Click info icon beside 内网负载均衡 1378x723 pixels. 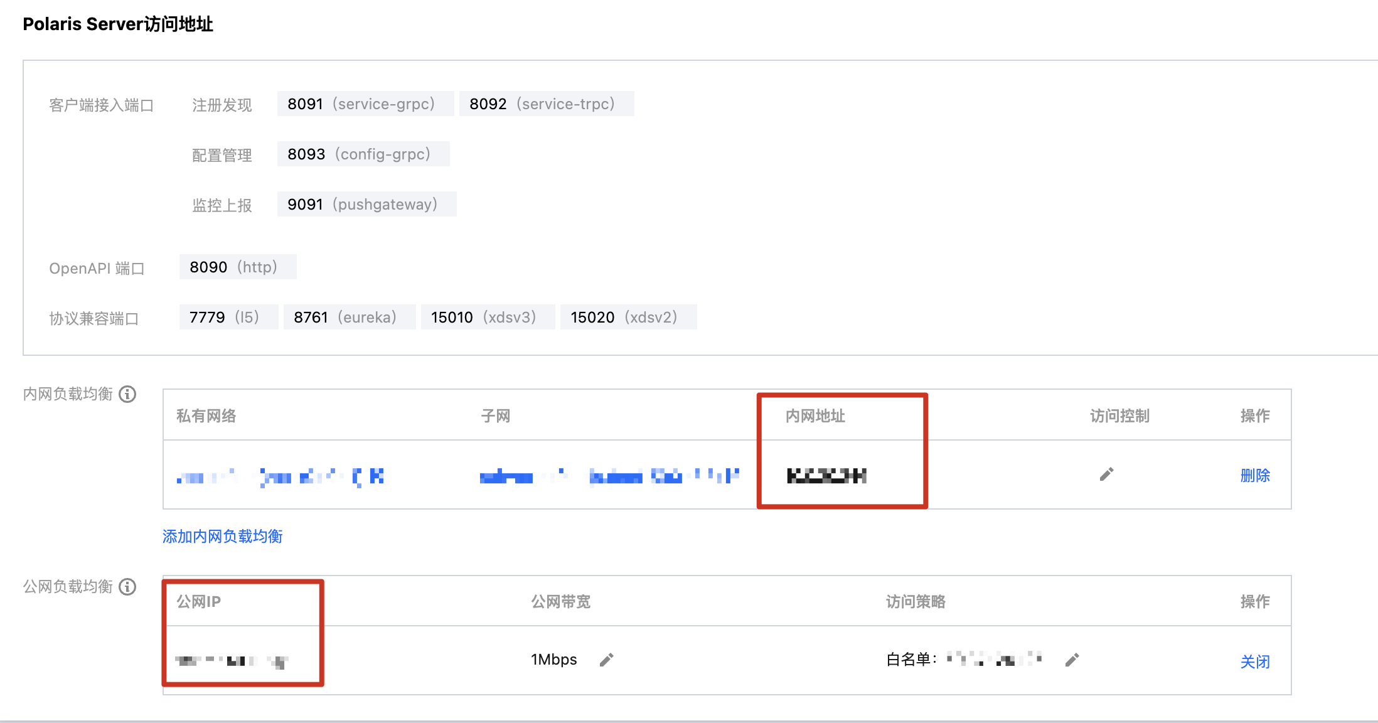point(127,394)
